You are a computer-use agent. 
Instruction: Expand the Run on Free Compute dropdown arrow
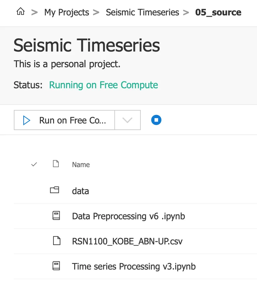pos(127,120)
